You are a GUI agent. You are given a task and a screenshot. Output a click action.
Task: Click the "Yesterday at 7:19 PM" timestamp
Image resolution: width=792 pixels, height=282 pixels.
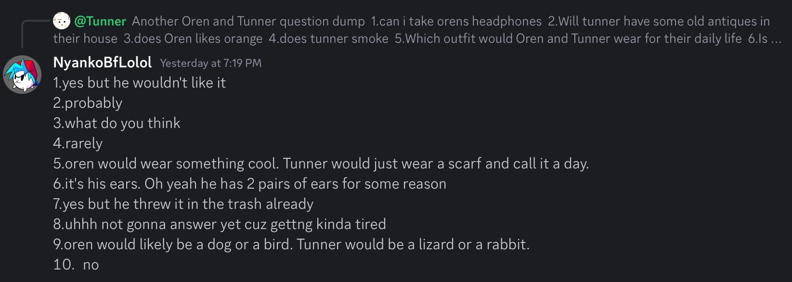pyautogui.click(x=211, y=63)
